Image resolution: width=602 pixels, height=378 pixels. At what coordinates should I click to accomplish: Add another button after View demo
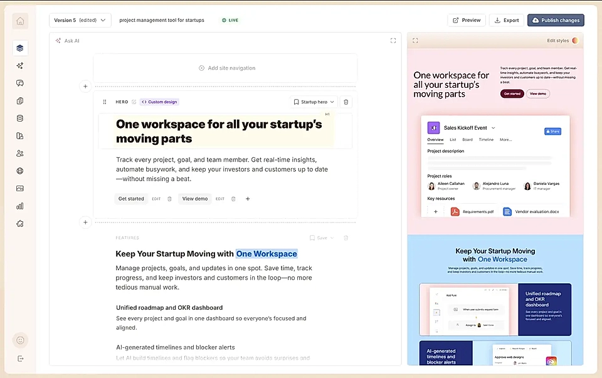click(248, 199)
